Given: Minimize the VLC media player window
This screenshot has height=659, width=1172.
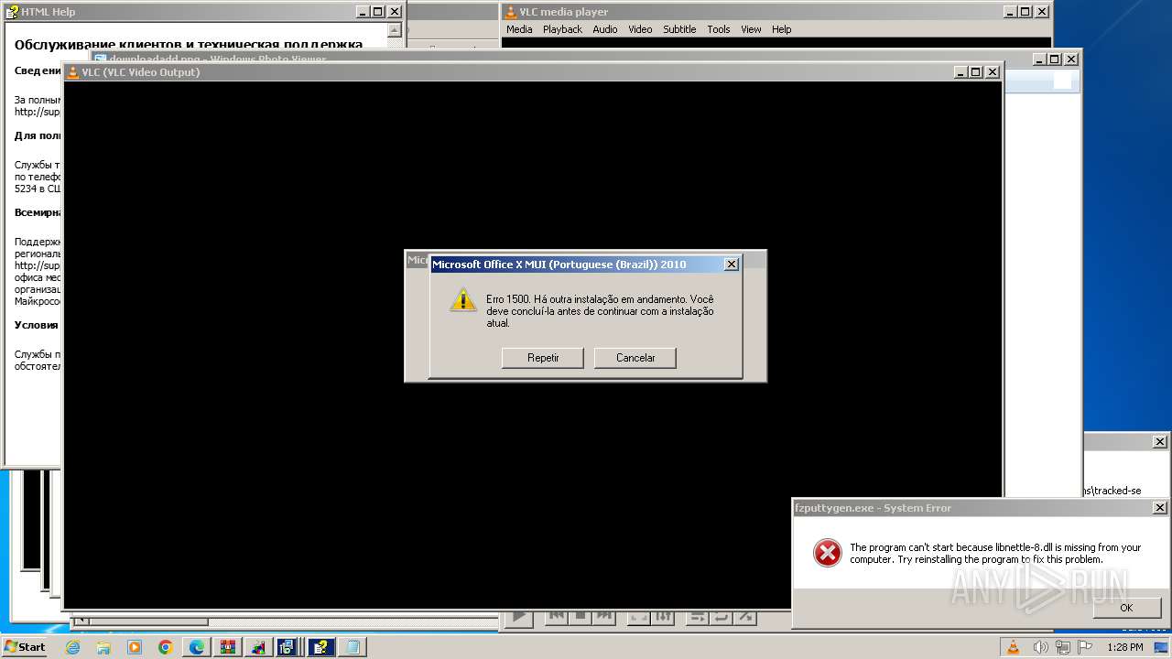Looking at the screenshot, I should 1009,12.
